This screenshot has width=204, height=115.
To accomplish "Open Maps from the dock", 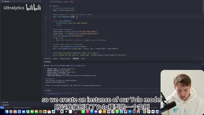I will point(28,111).
